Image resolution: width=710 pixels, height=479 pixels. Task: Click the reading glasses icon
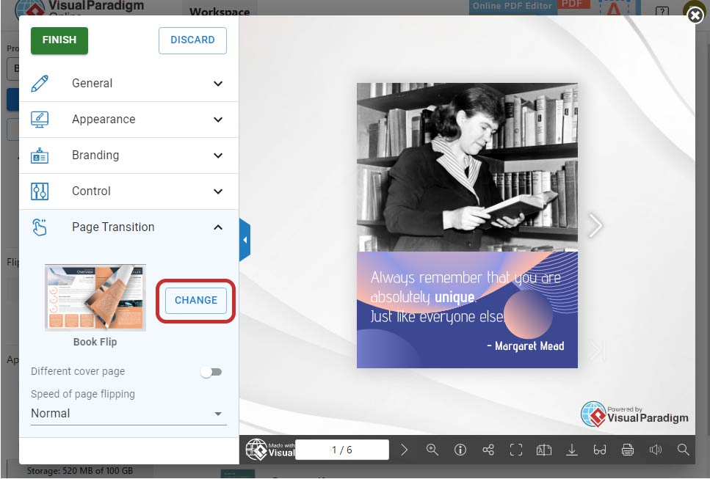[x=600, y=450]
